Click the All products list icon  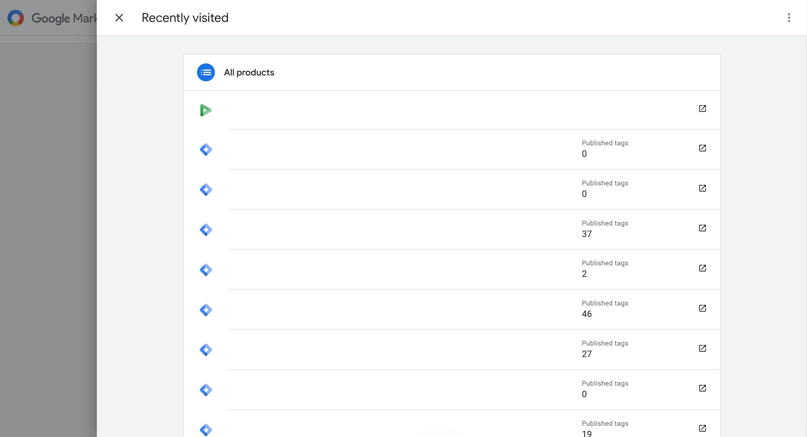206,72
